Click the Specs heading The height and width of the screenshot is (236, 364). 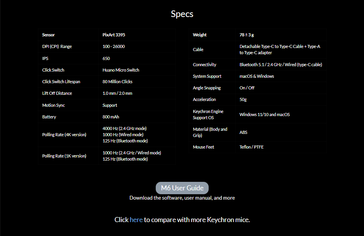point(182,14)
